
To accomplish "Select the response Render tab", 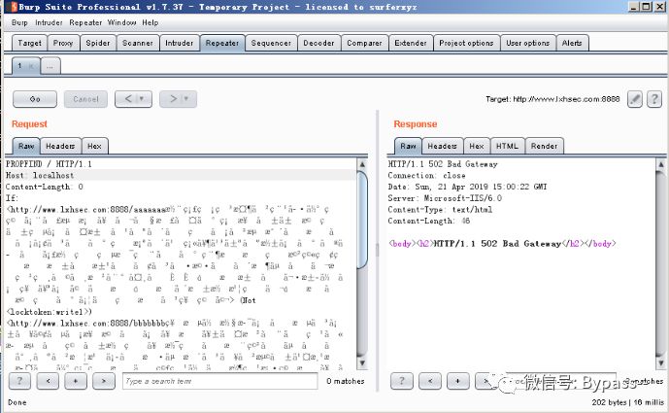I will tap(544, 146).
